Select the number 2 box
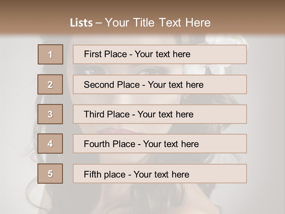285x214 pixels. pos(50,84)
